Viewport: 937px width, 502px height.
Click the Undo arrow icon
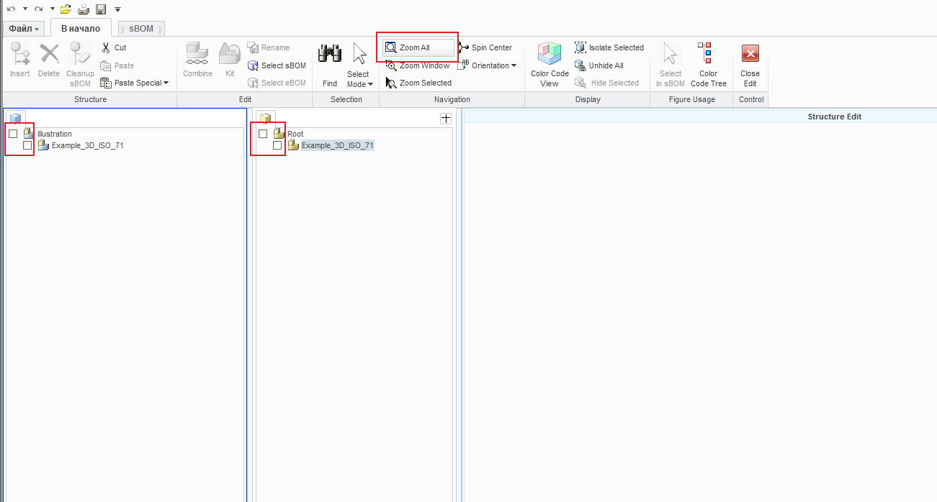tap(10, 9)
